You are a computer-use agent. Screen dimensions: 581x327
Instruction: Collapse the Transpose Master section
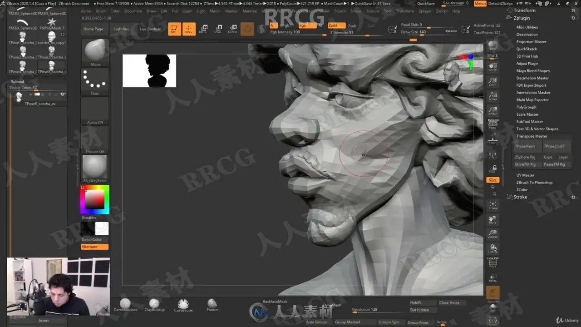pyautogui.click(x=532, y=136)
